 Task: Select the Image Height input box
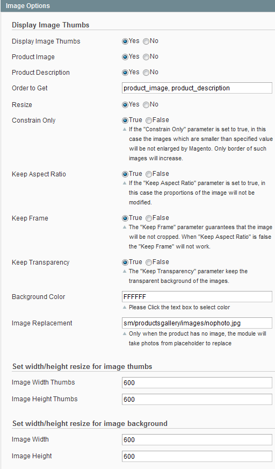tap(197, 457)
